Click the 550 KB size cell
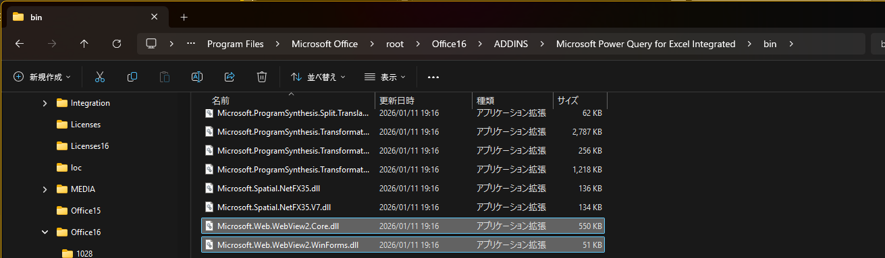The image size is (885, 258). 591,226
